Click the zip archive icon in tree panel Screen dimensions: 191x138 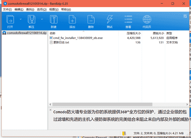(x=4, y=33)
